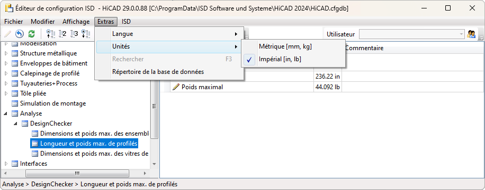This screenshot has width=485, height=190.
Task: Expand the Tuyauteries+Process node
Action: 6,83
